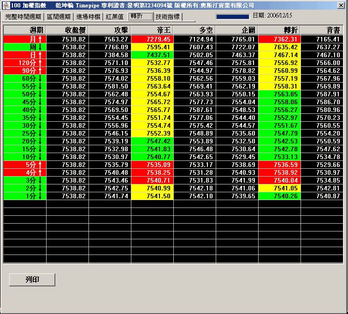Click the green 轉折 cell showing 7540.26
This screenshot has height=314, width=348.
[279, 196]
